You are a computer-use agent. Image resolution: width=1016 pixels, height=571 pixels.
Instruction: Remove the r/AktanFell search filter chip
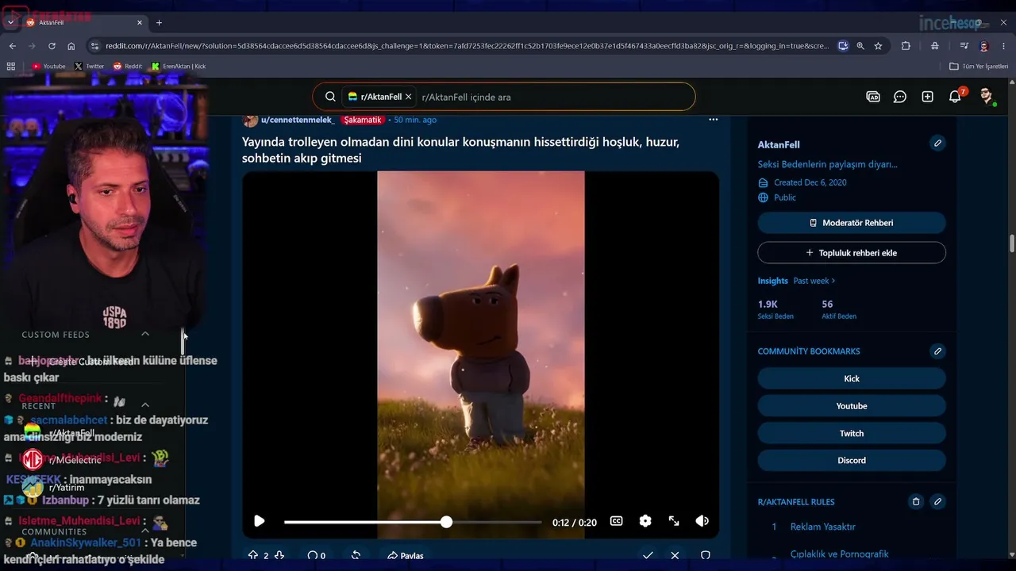[408, 97]
